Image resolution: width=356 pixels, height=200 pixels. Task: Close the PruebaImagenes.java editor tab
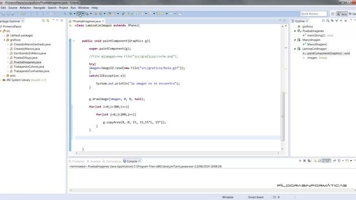click(x=103, y=21)
